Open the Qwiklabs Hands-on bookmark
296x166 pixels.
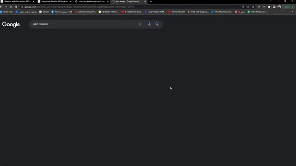(109, 12)
